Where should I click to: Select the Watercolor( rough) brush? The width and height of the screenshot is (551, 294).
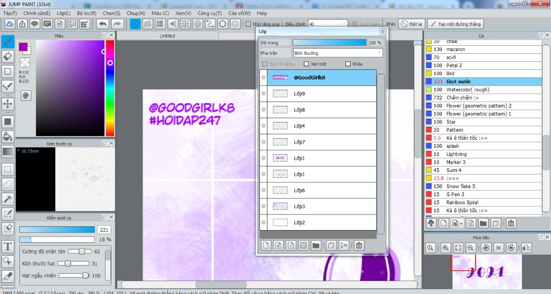pos(484,89)
